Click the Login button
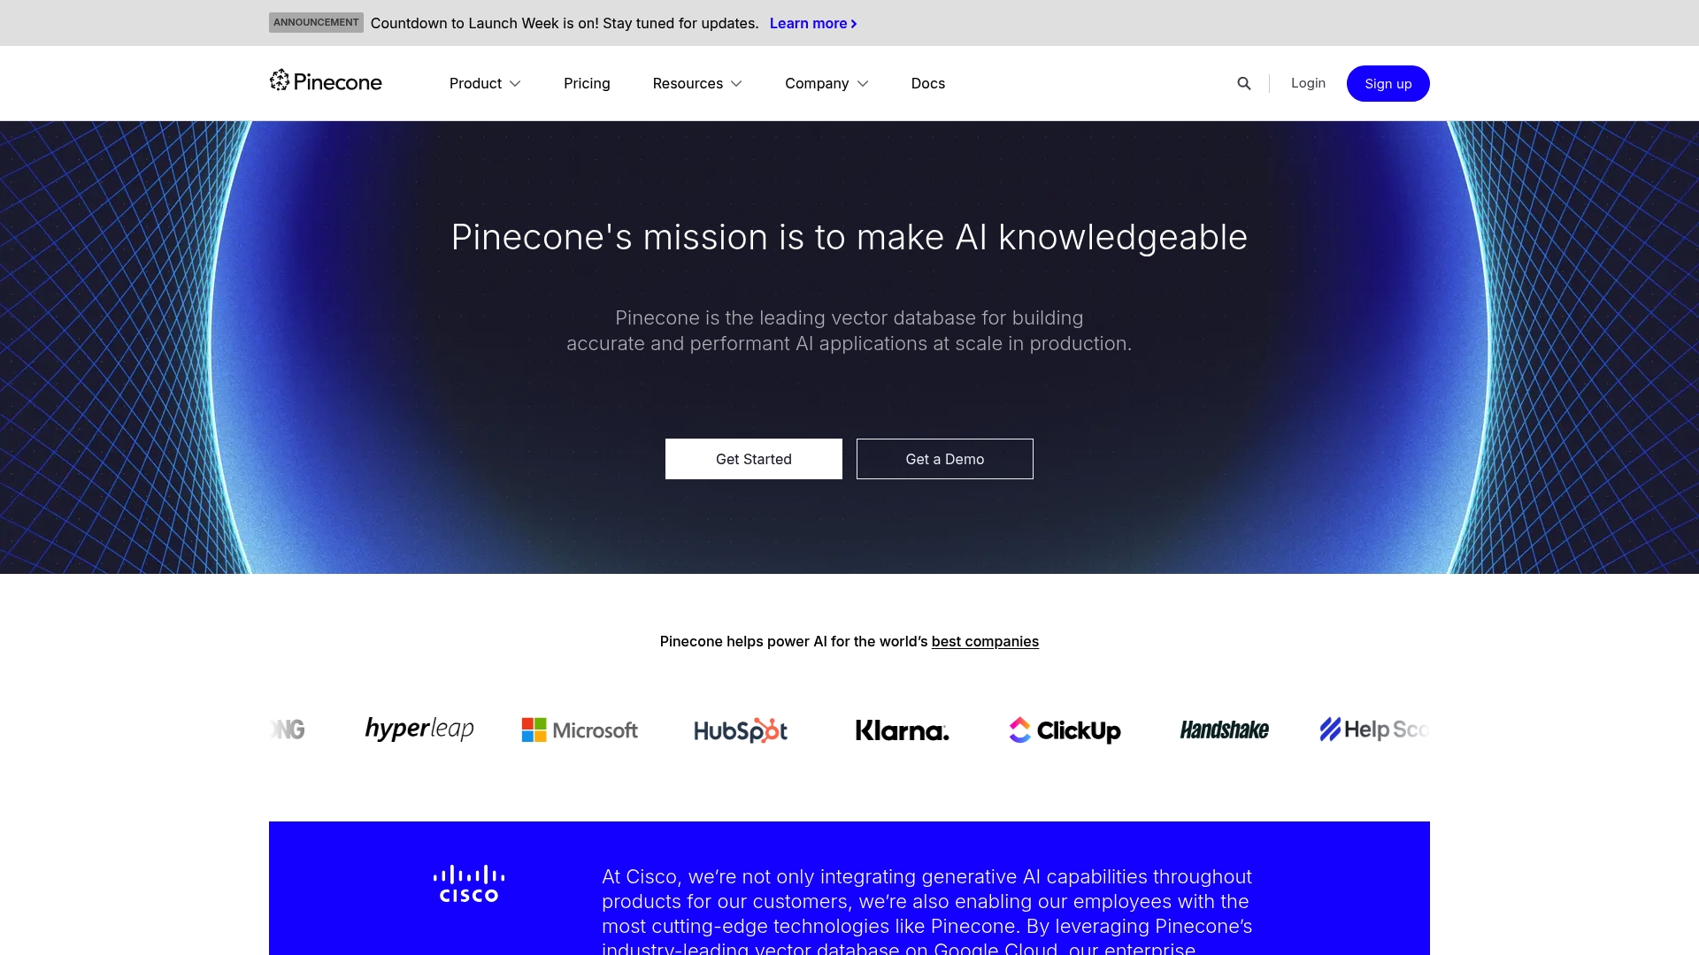 (1307, 83)
